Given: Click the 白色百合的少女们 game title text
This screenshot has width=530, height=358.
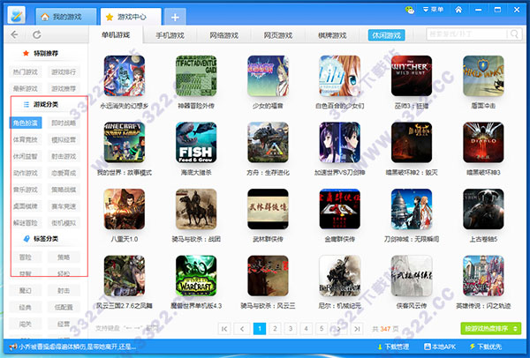Looking at the screenshot, I should pyautogui.click(x=340, y=106).
